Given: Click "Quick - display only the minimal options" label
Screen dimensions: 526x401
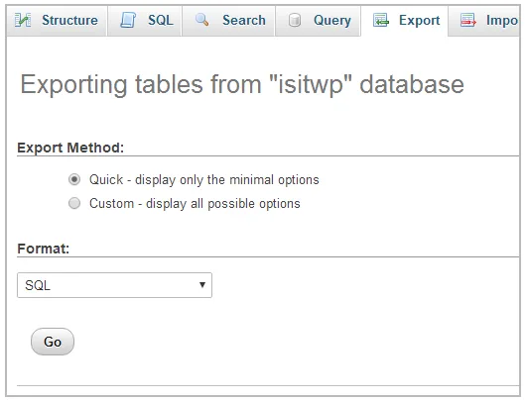Looking at the screenshot, I should 204,180.
